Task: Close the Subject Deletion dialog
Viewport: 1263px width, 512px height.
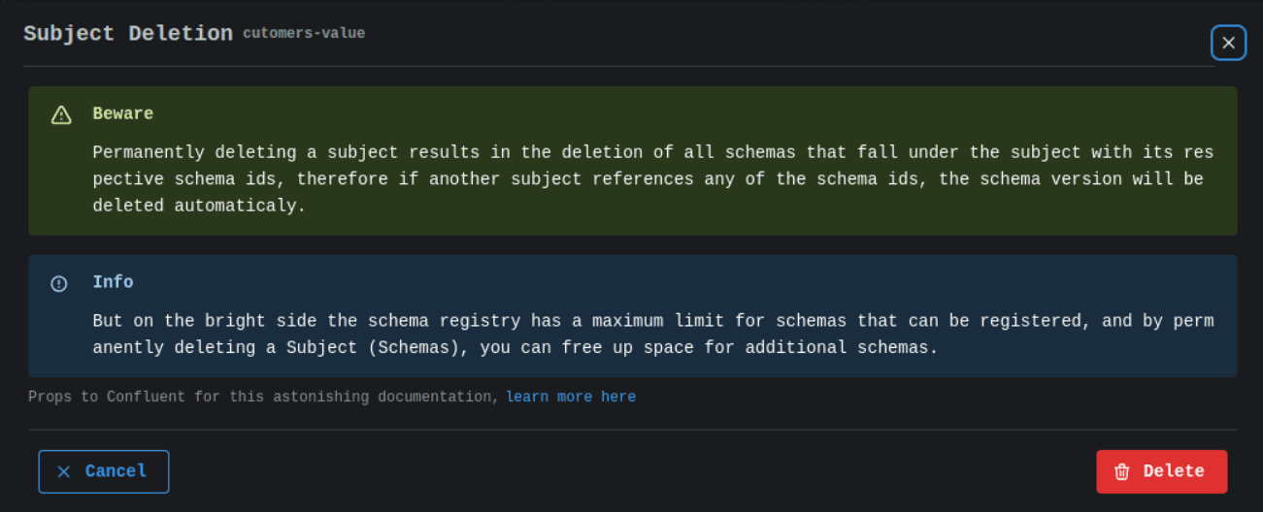Action: (x=1228, y=43)
